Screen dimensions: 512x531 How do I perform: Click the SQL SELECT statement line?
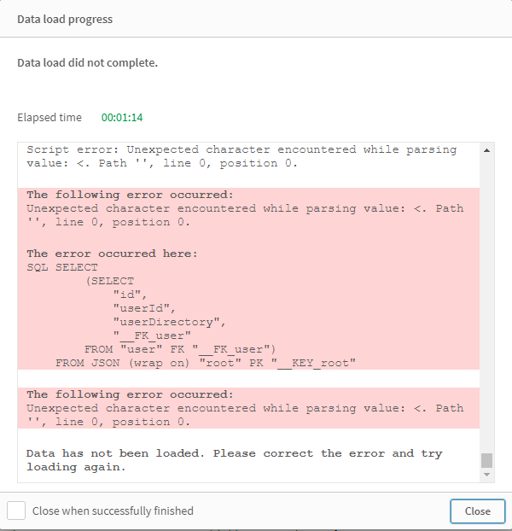click(62, 267)
